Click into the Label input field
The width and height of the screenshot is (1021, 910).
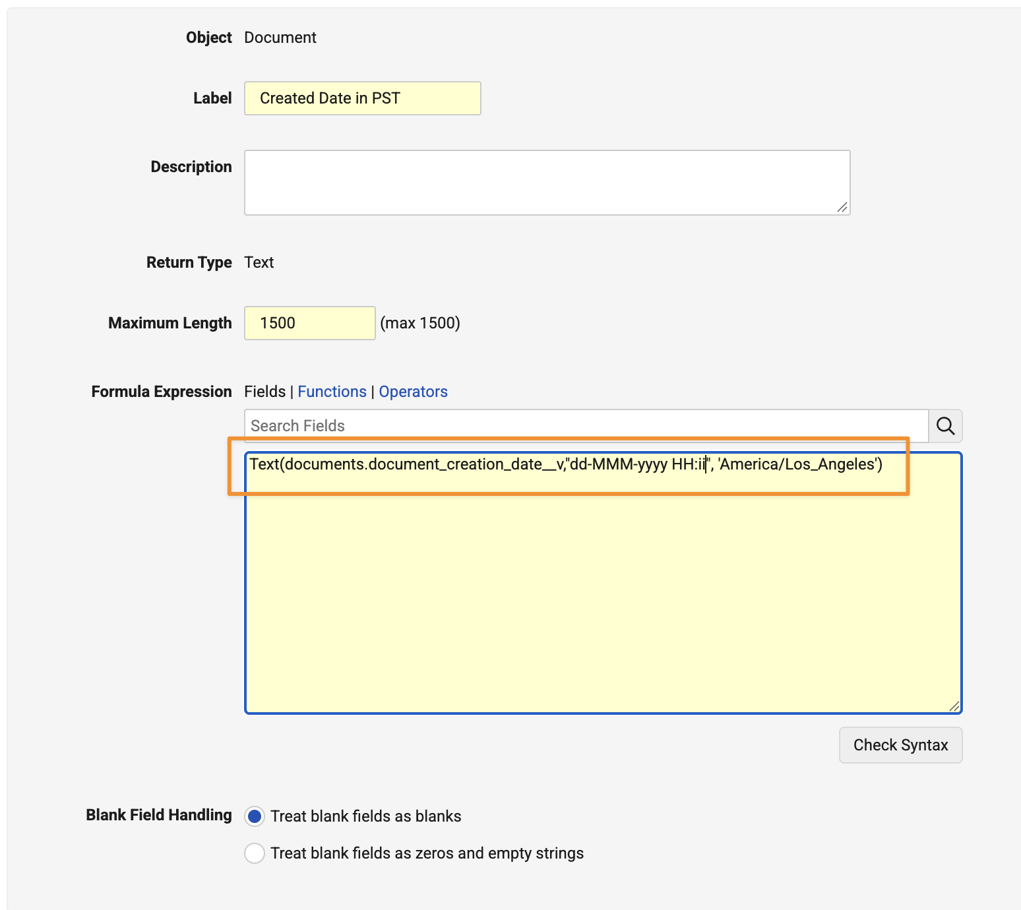pyautogui.click(x=362, y=98)
